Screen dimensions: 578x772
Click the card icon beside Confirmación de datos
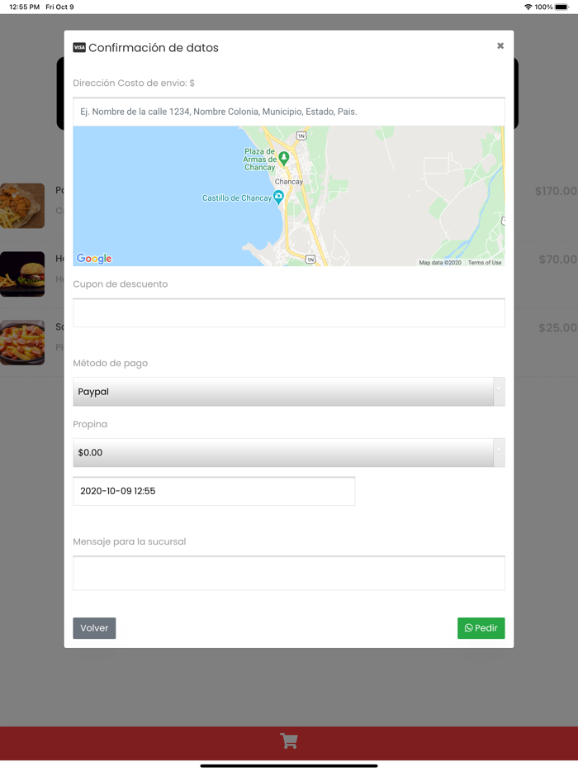(79, 48)
